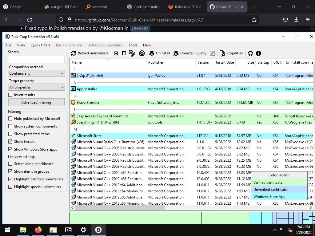Open Windows Start button
This screenshot has width=315, height=236.
click(7, 230)
